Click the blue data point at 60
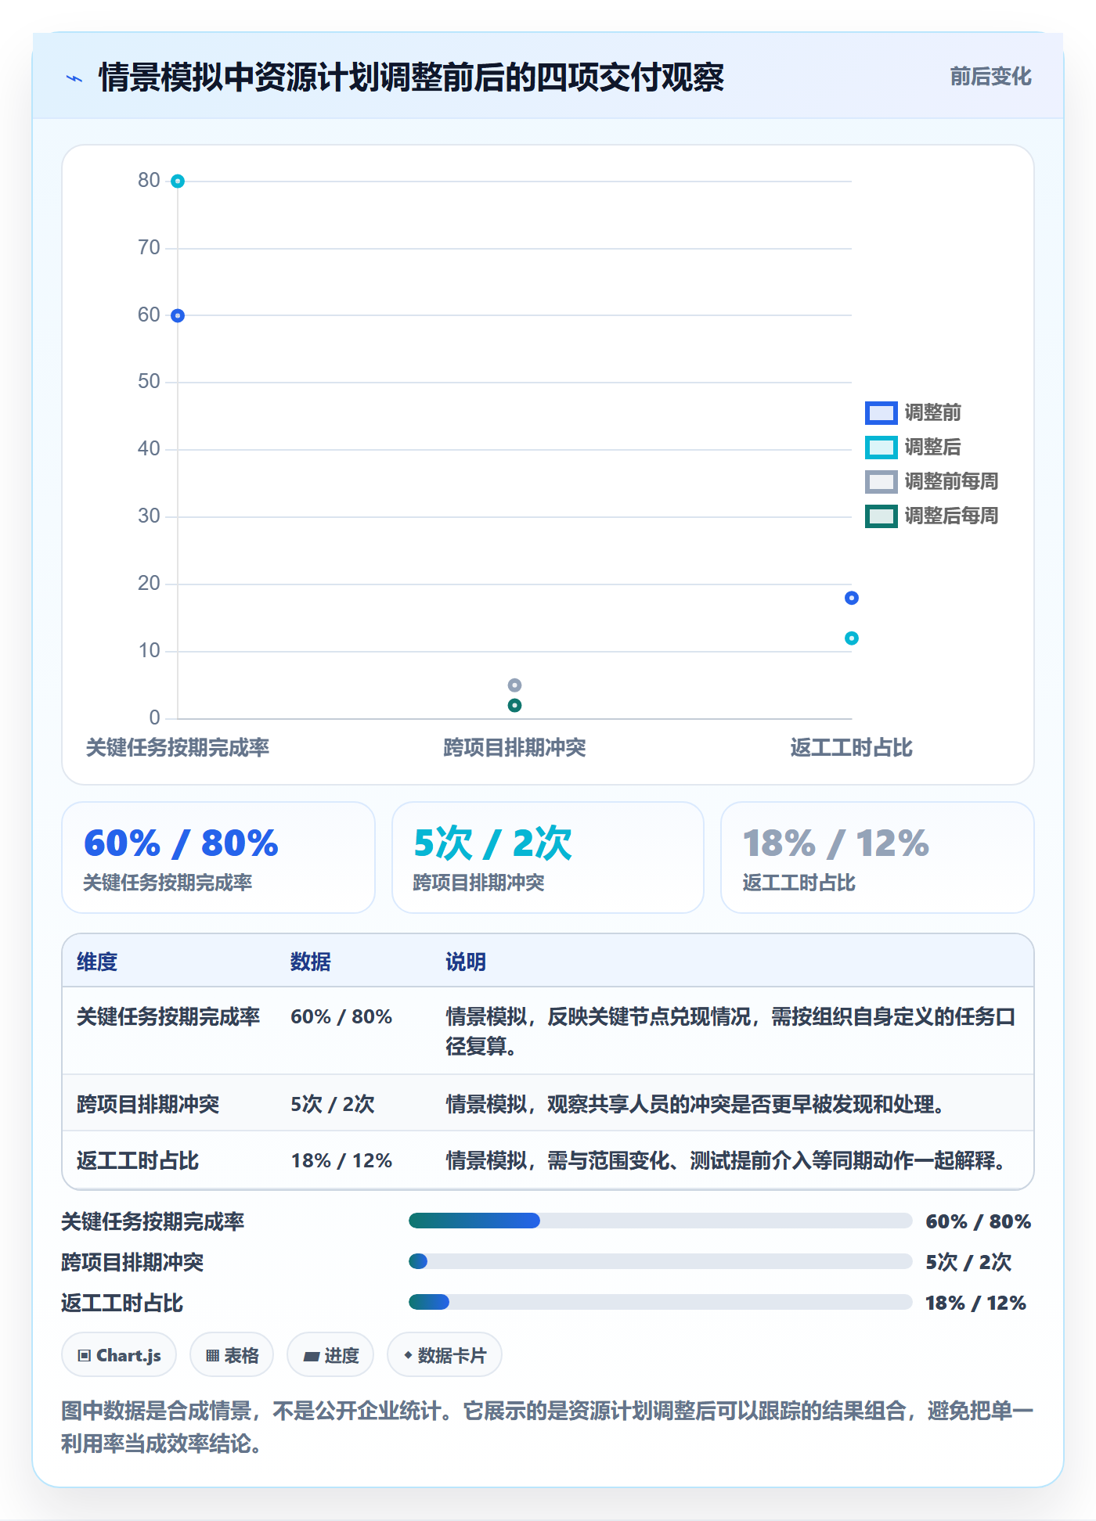Viewport: 1096px width, 1521px height. pyautogui.click(x=178, y=315)
